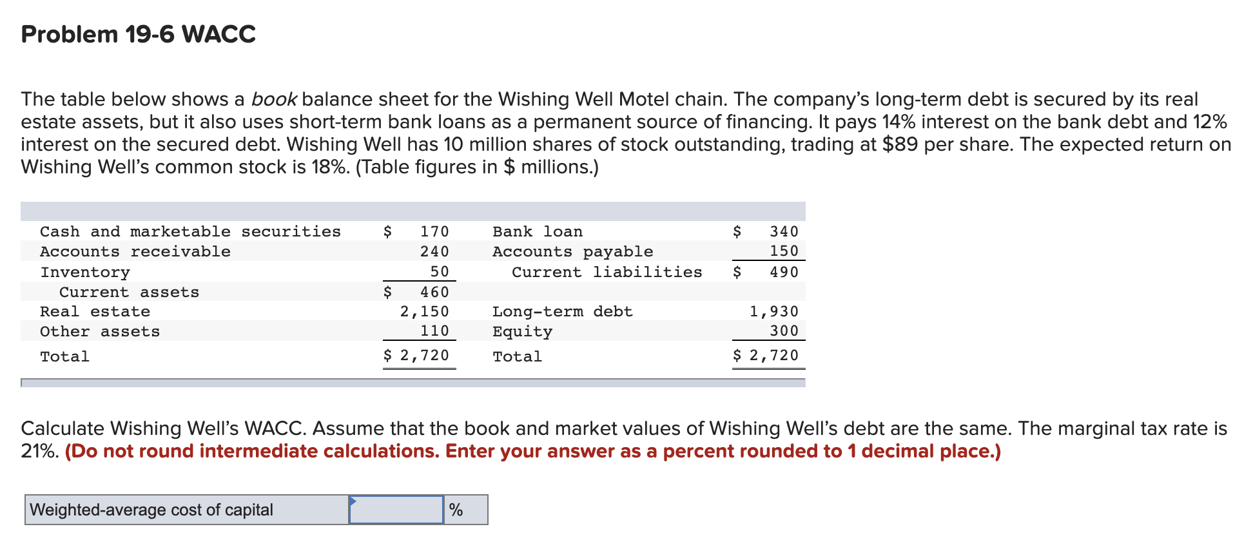Select the Equity value of 300

(786, 331)
